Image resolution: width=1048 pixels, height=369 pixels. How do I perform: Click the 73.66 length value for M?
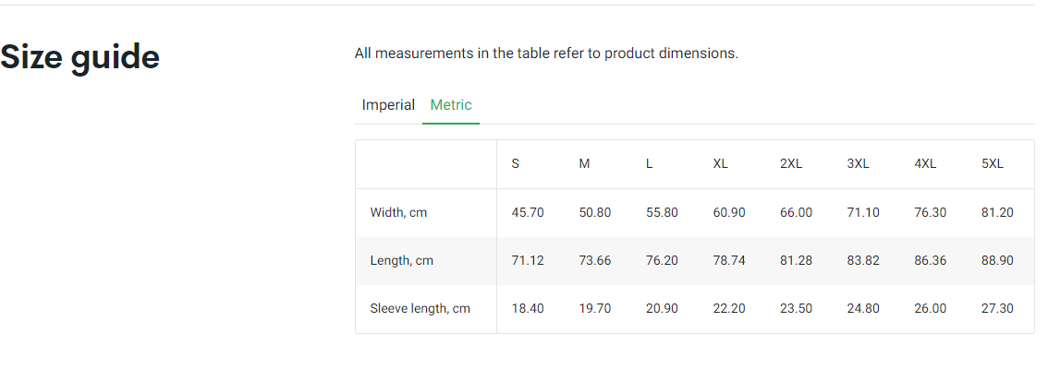coord(595,261)
